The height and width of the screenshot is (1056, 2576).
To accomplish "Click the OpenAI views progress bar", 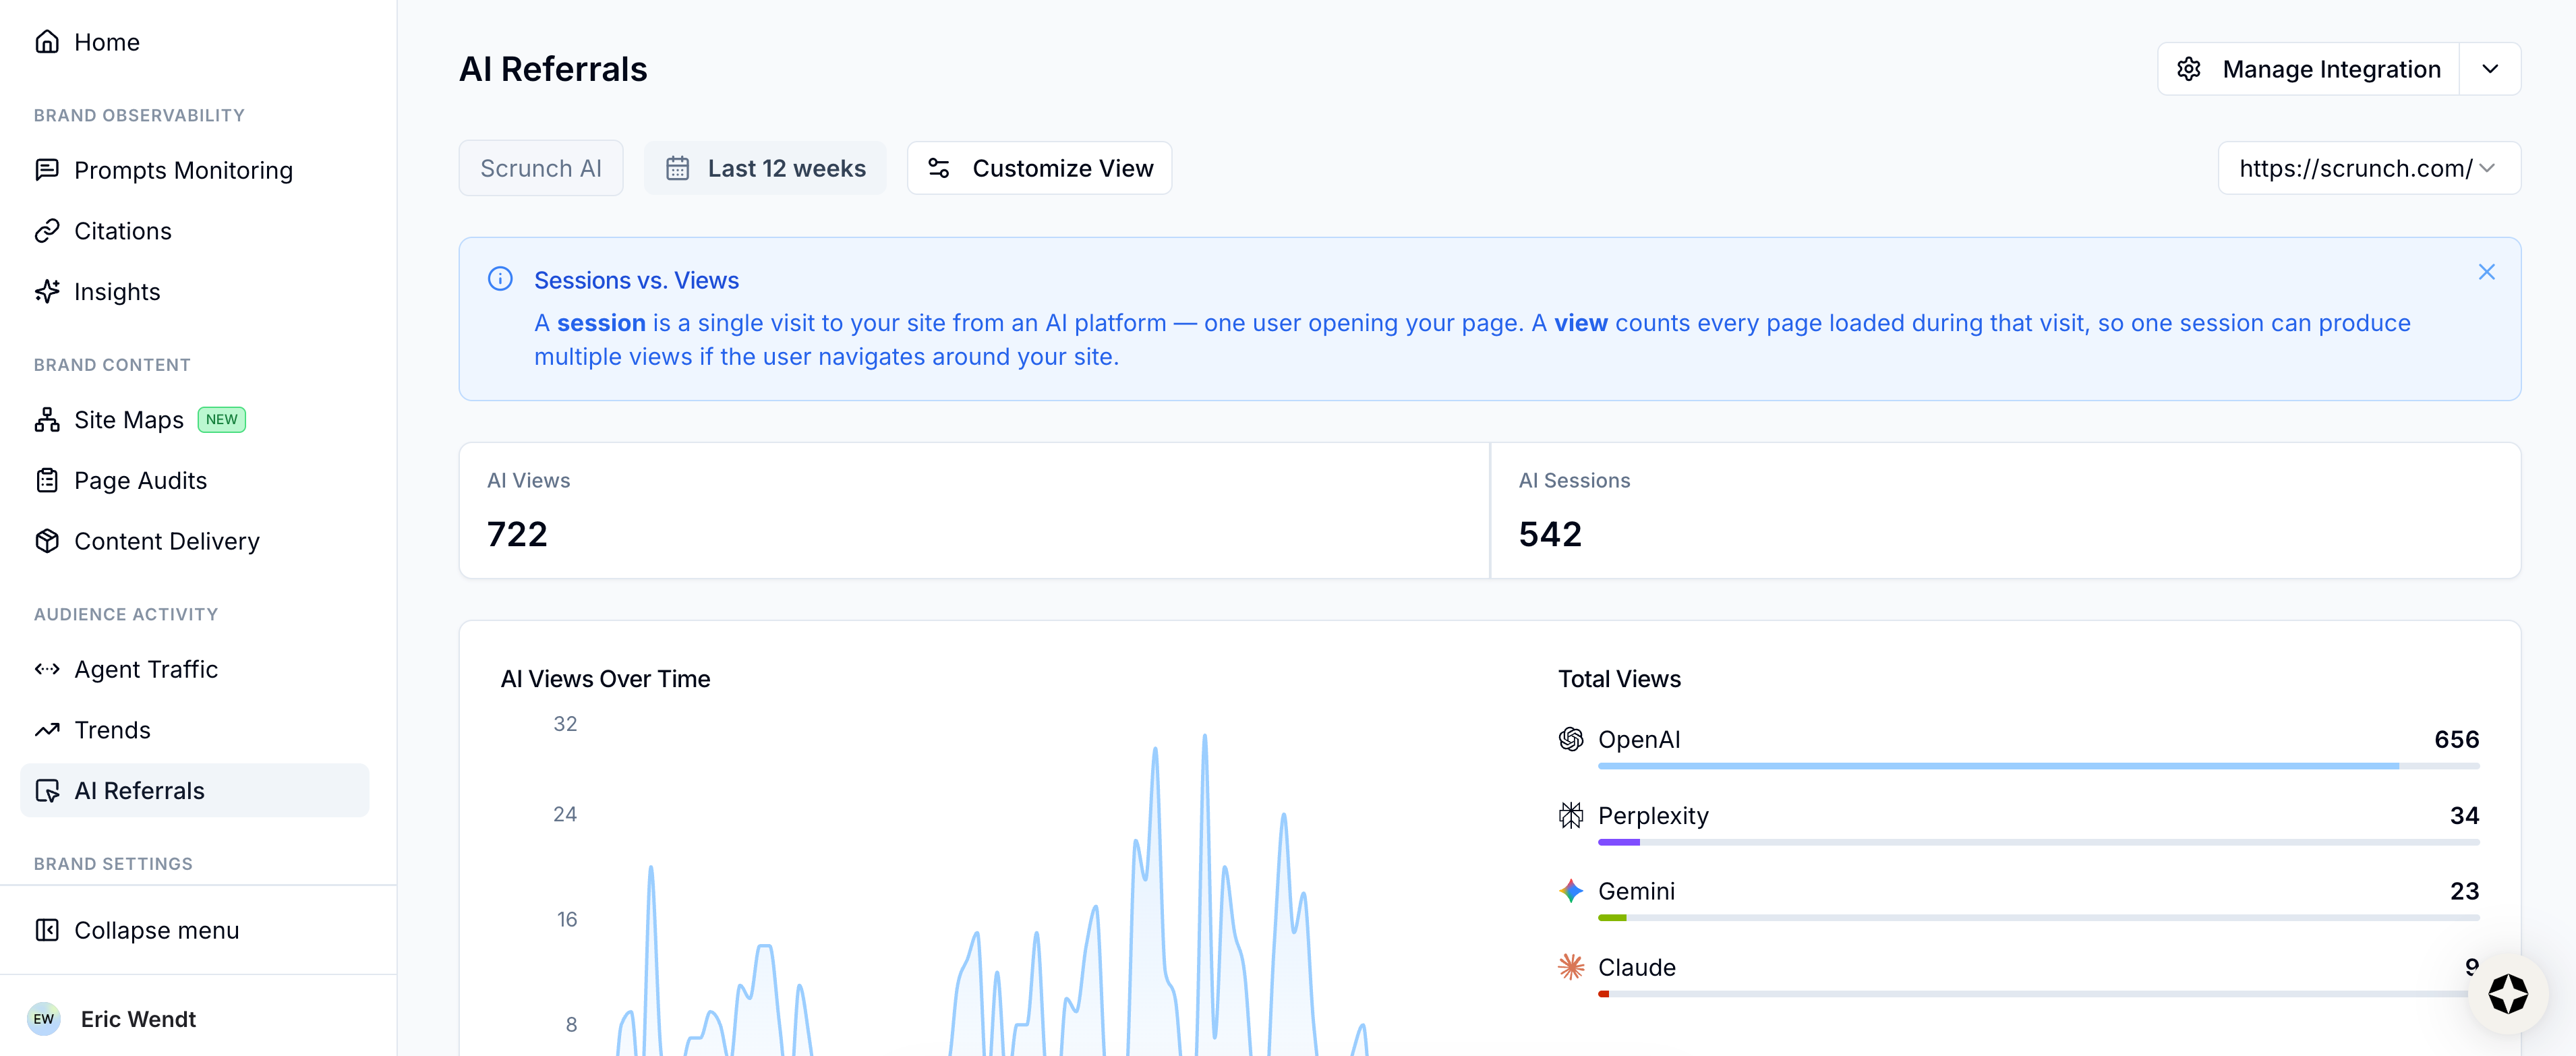I will [x=2038, y=766].
